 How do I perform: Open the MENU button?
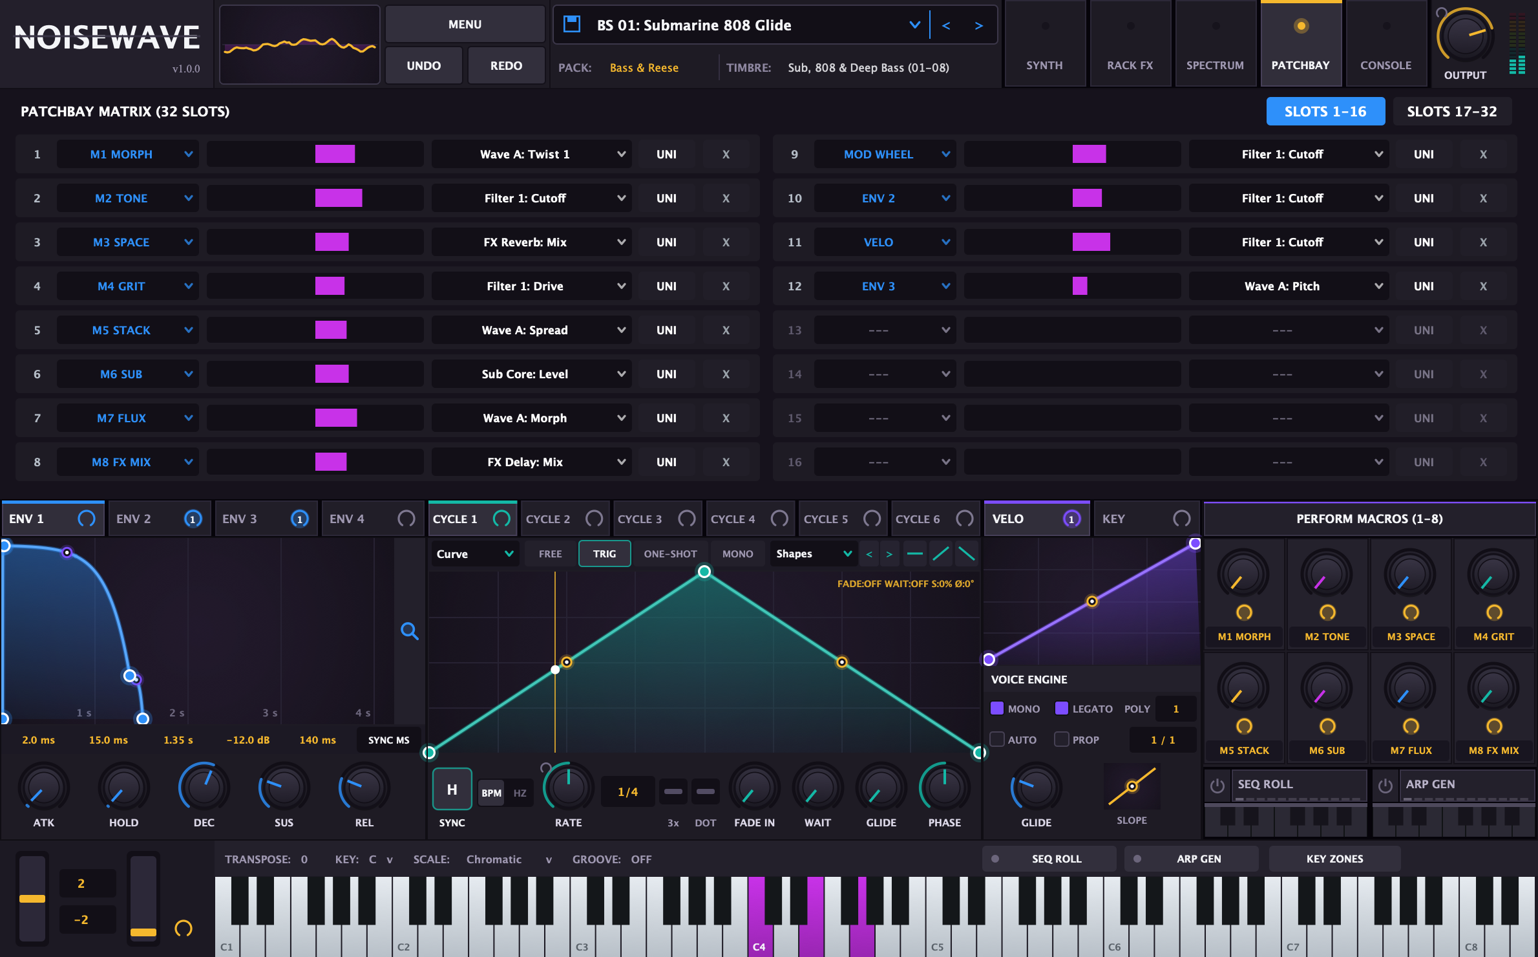pos(465,24)
